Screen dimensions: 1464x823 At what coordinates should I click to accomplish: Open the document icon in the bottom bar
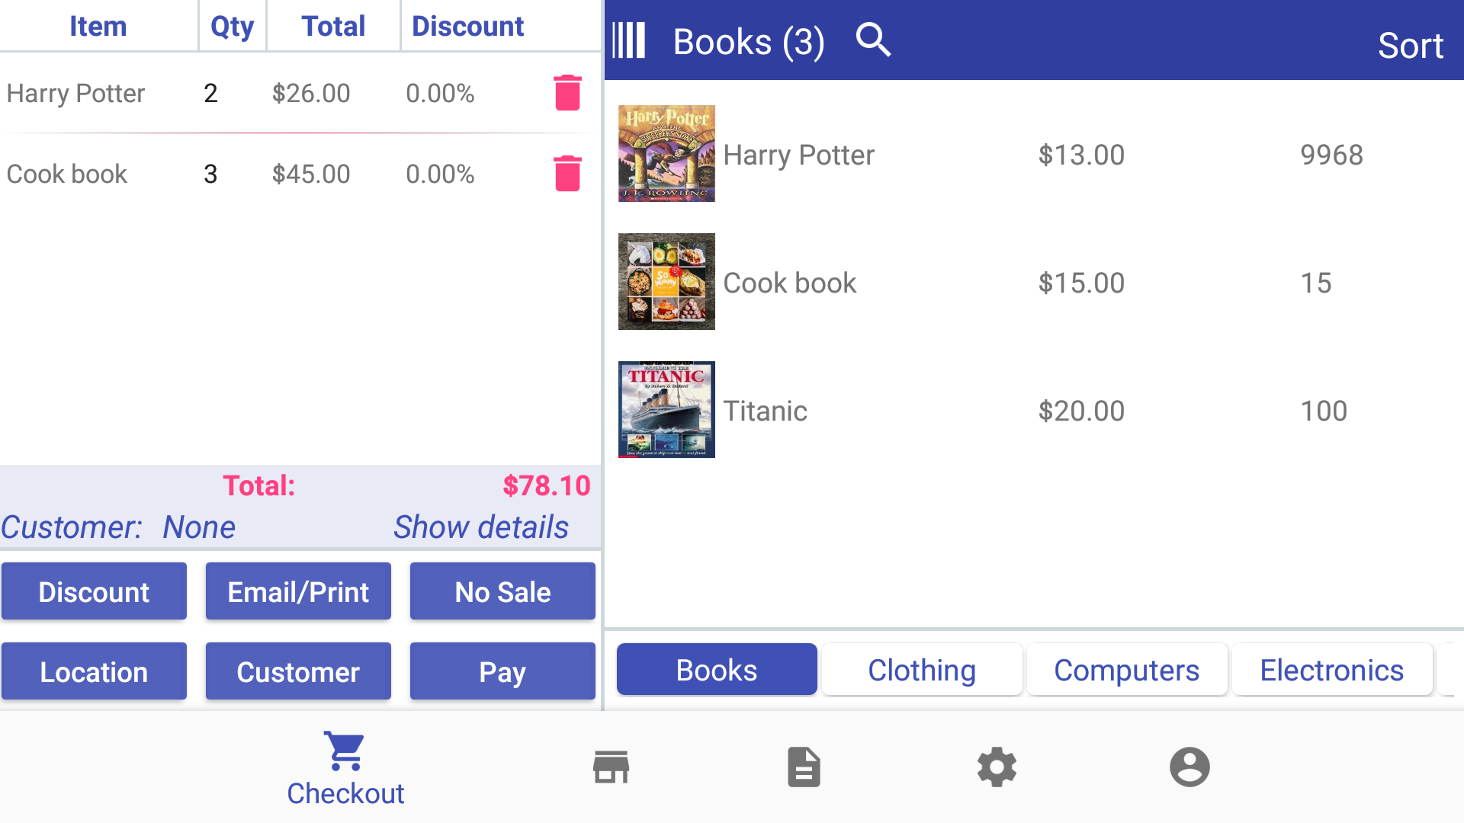pos(803,767)
